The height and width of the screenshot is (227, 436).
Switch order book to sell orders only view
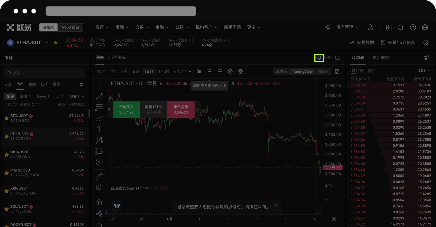(371, 70)
